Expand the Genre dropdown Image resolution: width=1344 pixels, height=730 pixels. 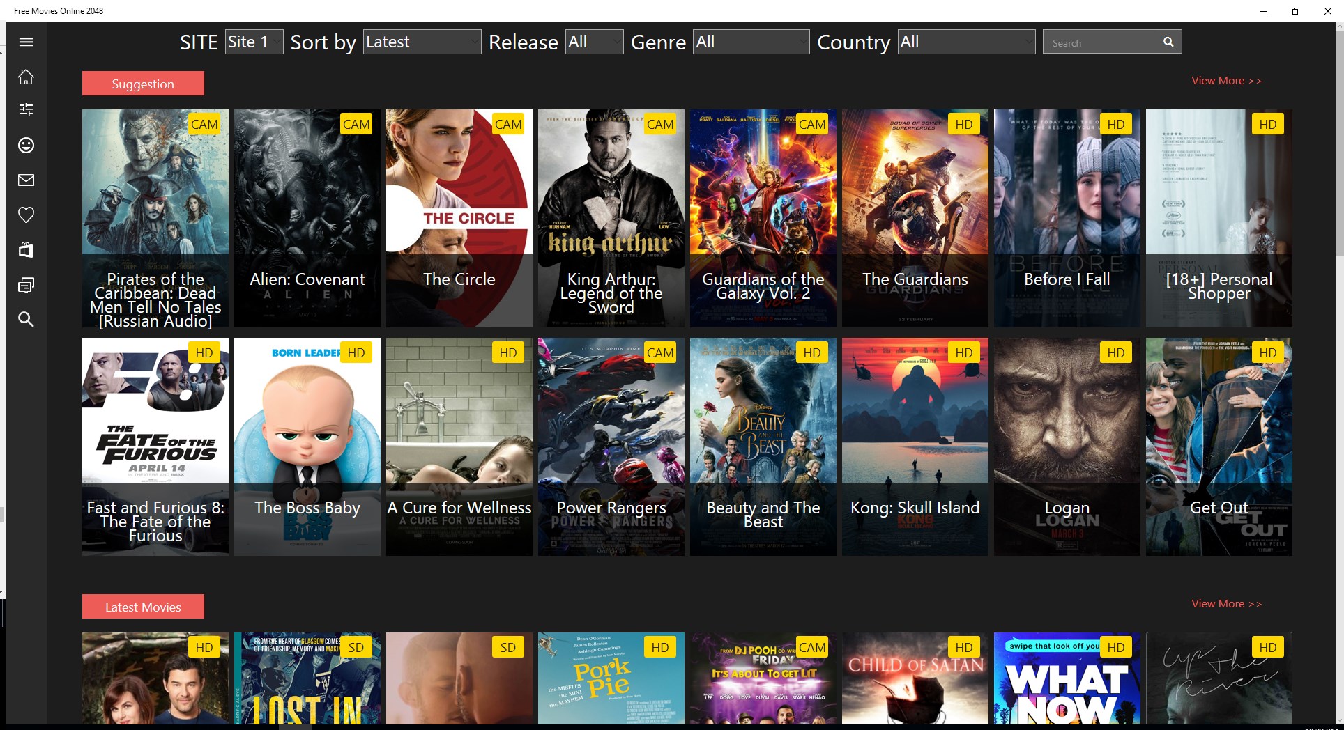(x=751, y=42)
